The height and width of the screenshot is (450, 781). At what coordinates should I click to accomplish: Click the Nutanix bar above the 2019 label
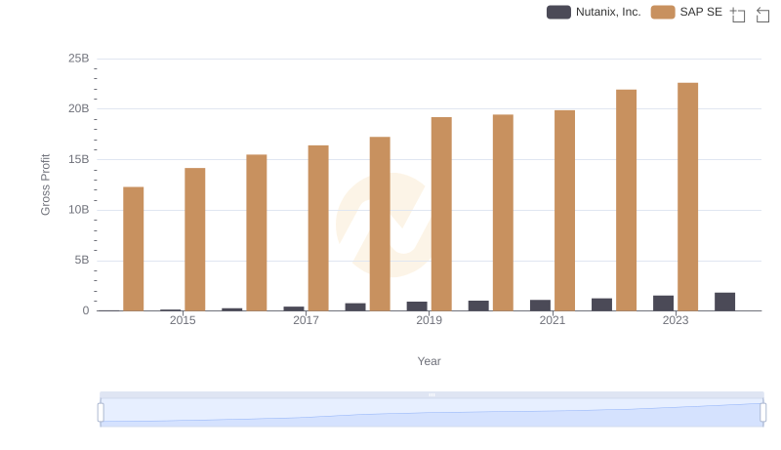pyautogui.click(x=417, y=307)
